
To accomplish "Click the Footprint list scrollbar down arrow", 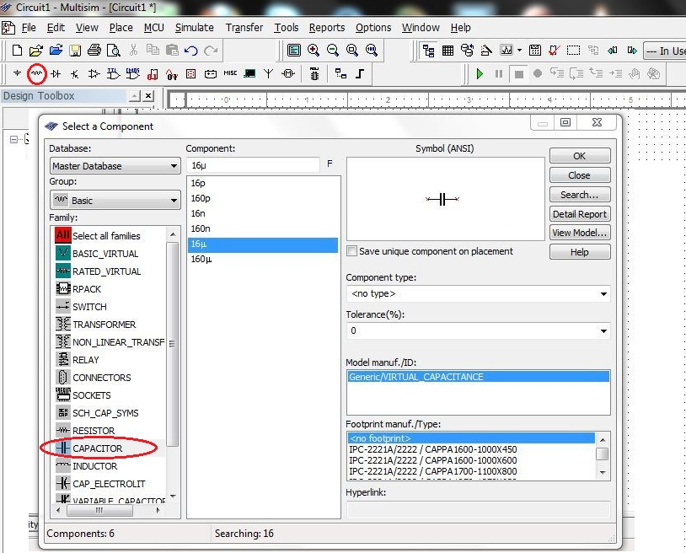I will click(603, 473).
